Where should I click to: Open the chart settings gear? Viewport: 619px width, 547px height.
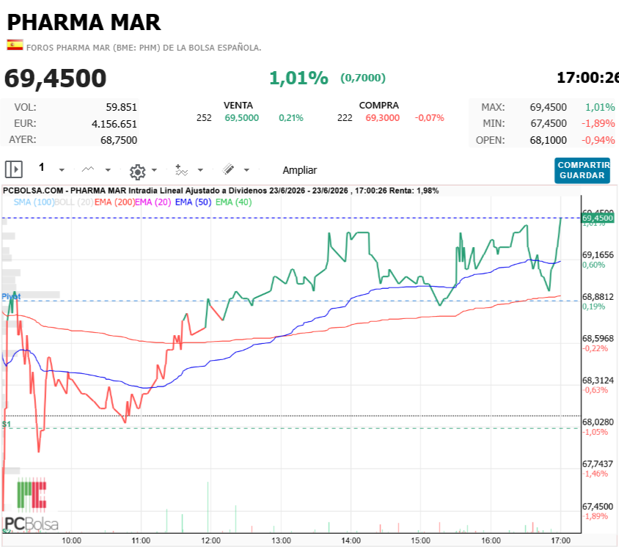[137, 172]
